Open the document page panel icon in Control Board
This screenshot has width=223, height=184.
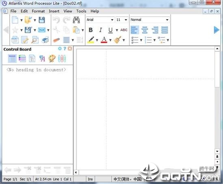pos(32,58)
